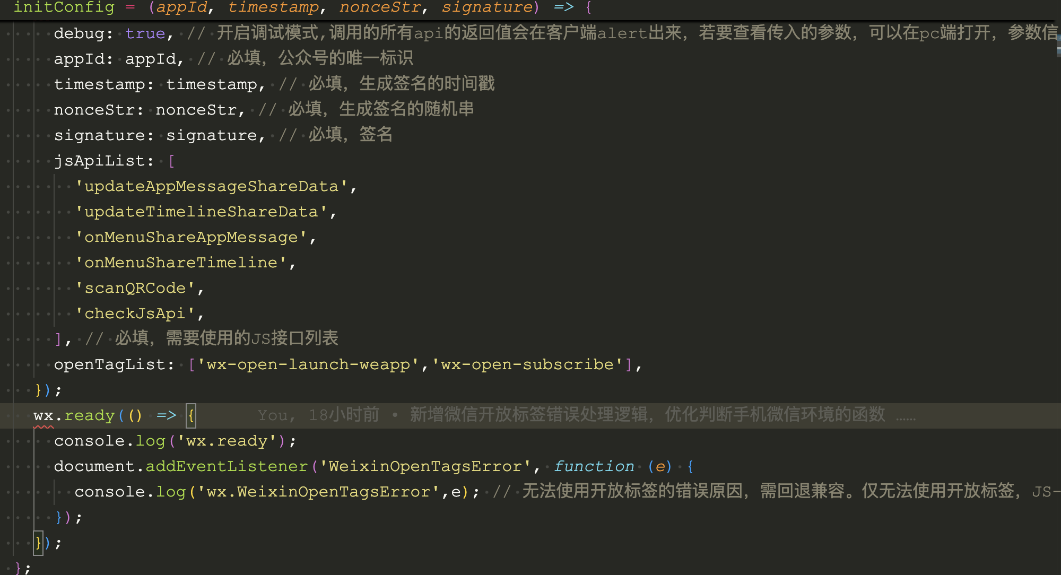This screenshot has height=575, width=1061.
Task: Click the 'WeixinOpenTagsError' event name string
Action: pyautogui.click(x=425, y=467)
